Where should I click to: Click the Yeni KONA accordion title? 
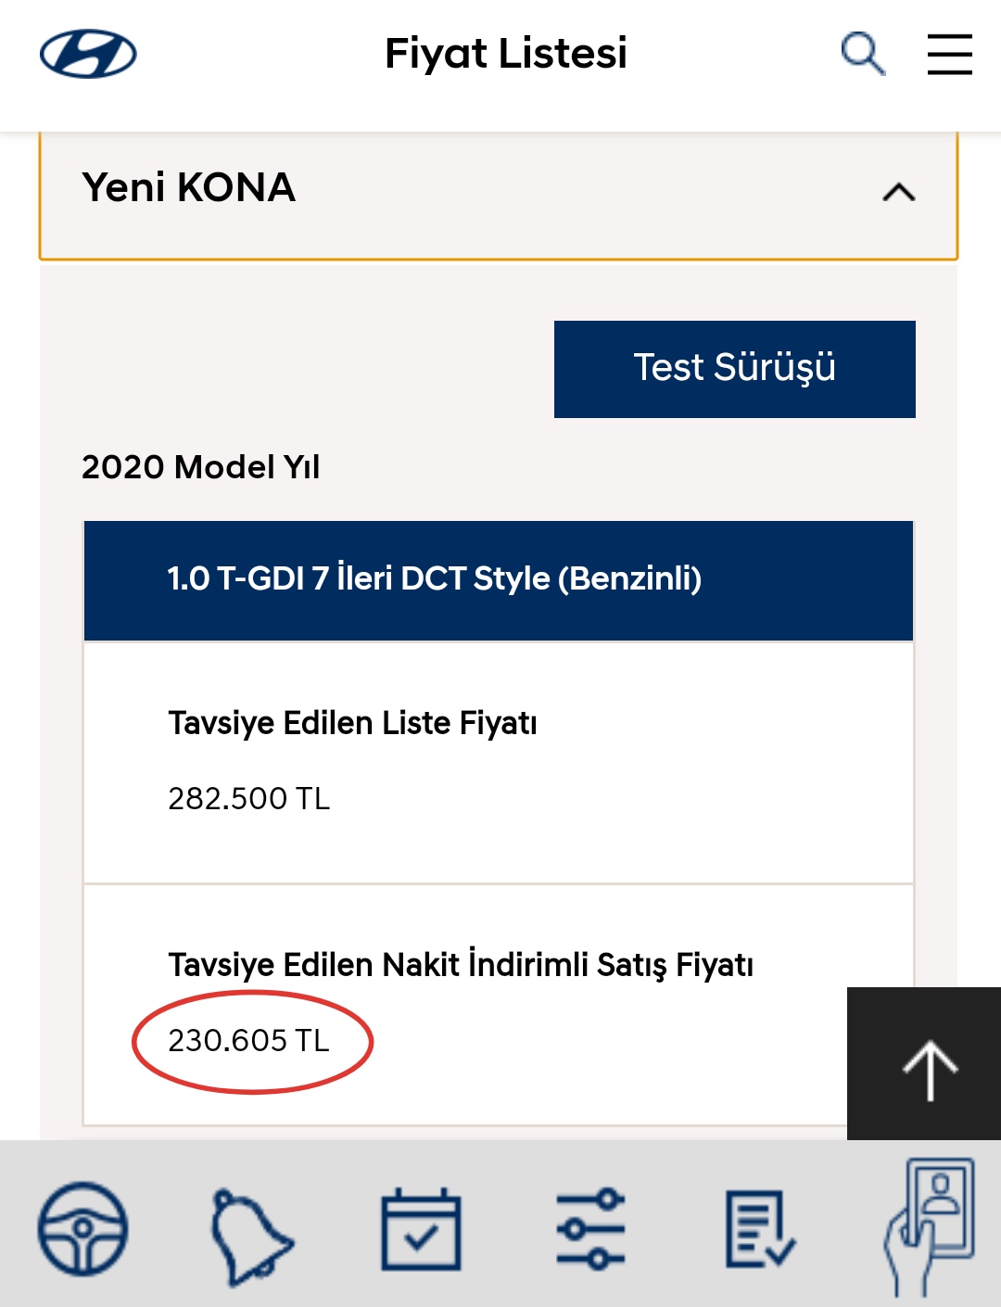(189, 187)
